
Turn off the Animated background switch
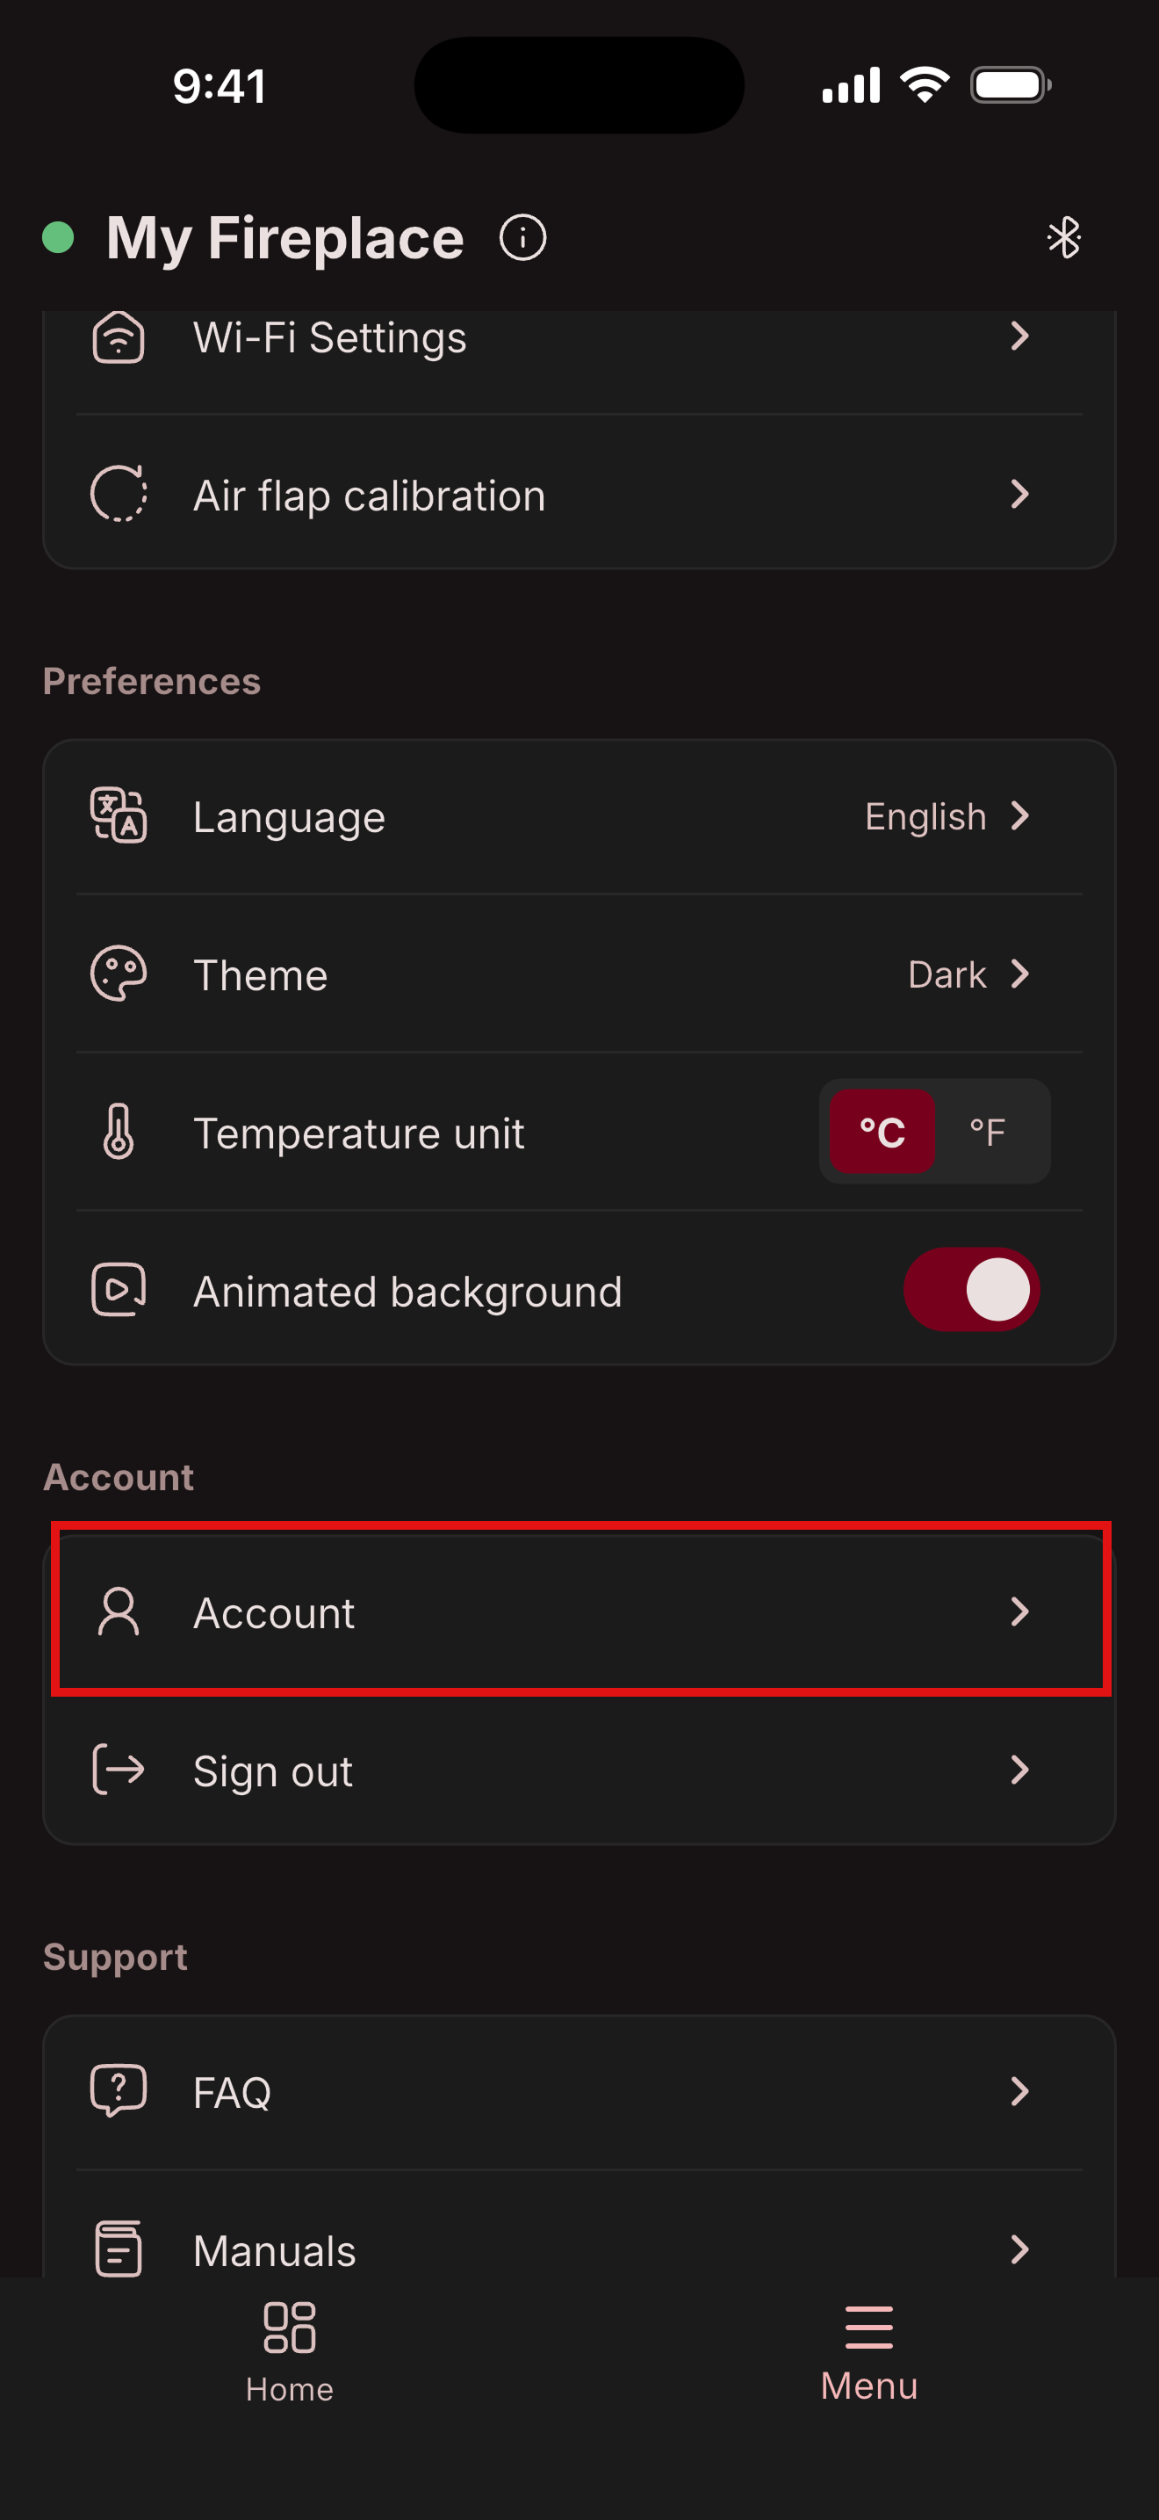pyautogui.click(x=970, y=1289)
